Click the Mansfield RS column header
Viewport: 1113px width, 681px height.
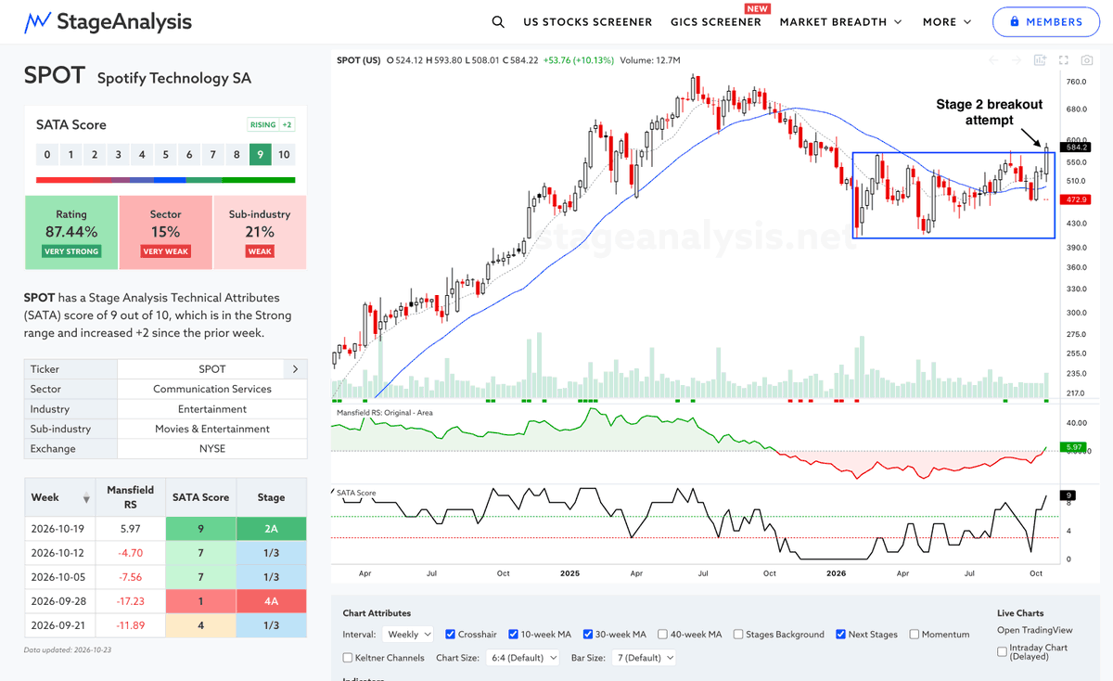pos(131,497)
